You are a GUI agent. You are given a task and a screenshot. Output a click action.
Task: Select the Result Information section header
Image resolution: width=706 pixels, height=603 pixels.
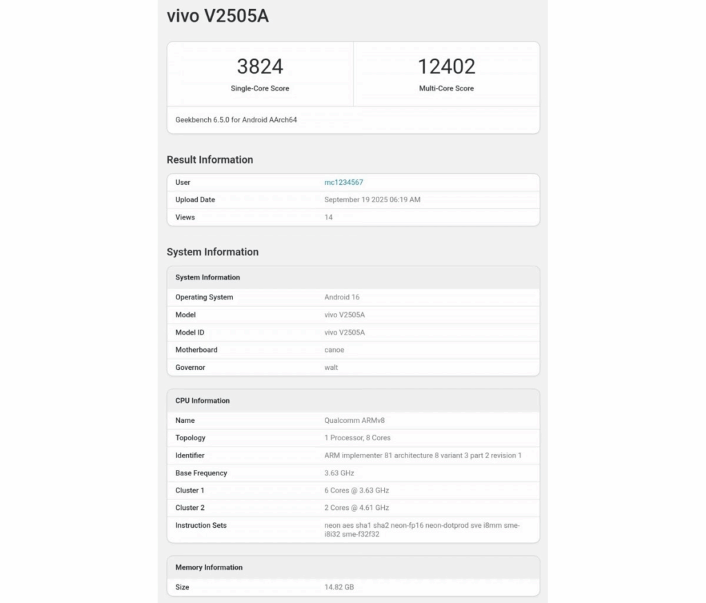210,159
